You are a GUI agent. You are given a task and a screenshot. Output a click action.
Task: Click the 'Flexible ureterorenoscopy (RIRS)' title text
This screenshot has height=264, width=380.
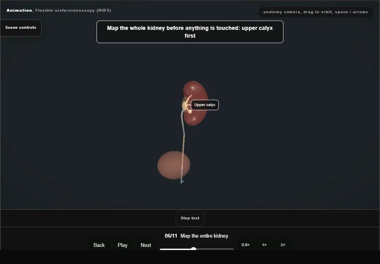click(73, 10)
